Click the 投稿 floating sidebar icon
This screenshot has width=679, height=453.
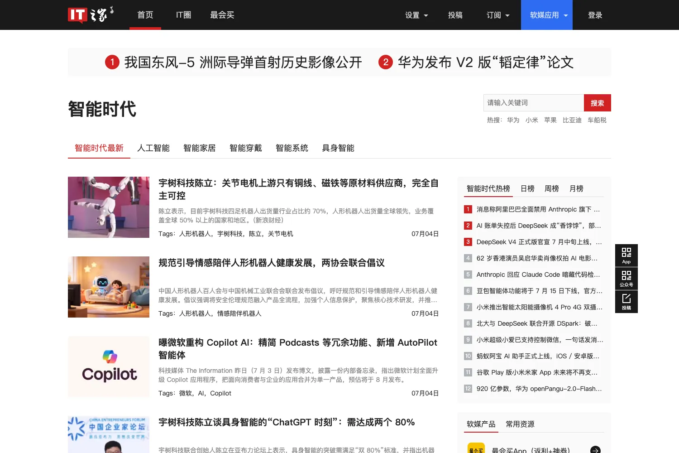[x=626, y=302]
